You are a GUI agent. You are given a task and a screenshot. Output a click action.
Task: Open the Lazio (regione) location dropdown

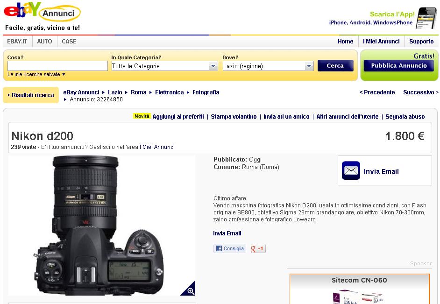tap(268, 66)
